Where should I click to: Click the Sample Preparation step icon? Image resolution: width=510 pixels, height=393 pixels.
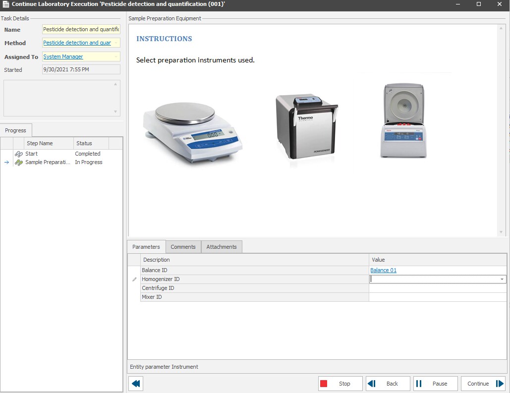(x=19, y=163)
